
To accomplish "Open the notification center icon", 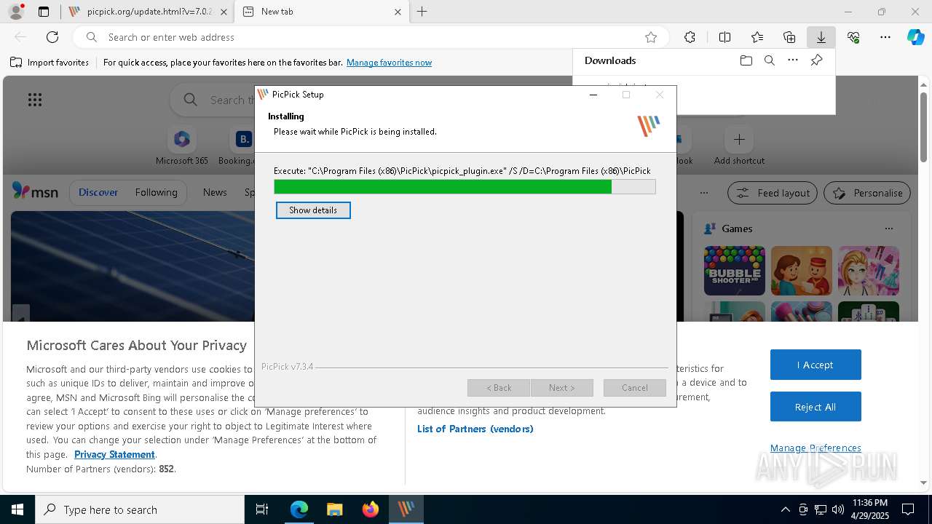I will [x=908, y=509].
